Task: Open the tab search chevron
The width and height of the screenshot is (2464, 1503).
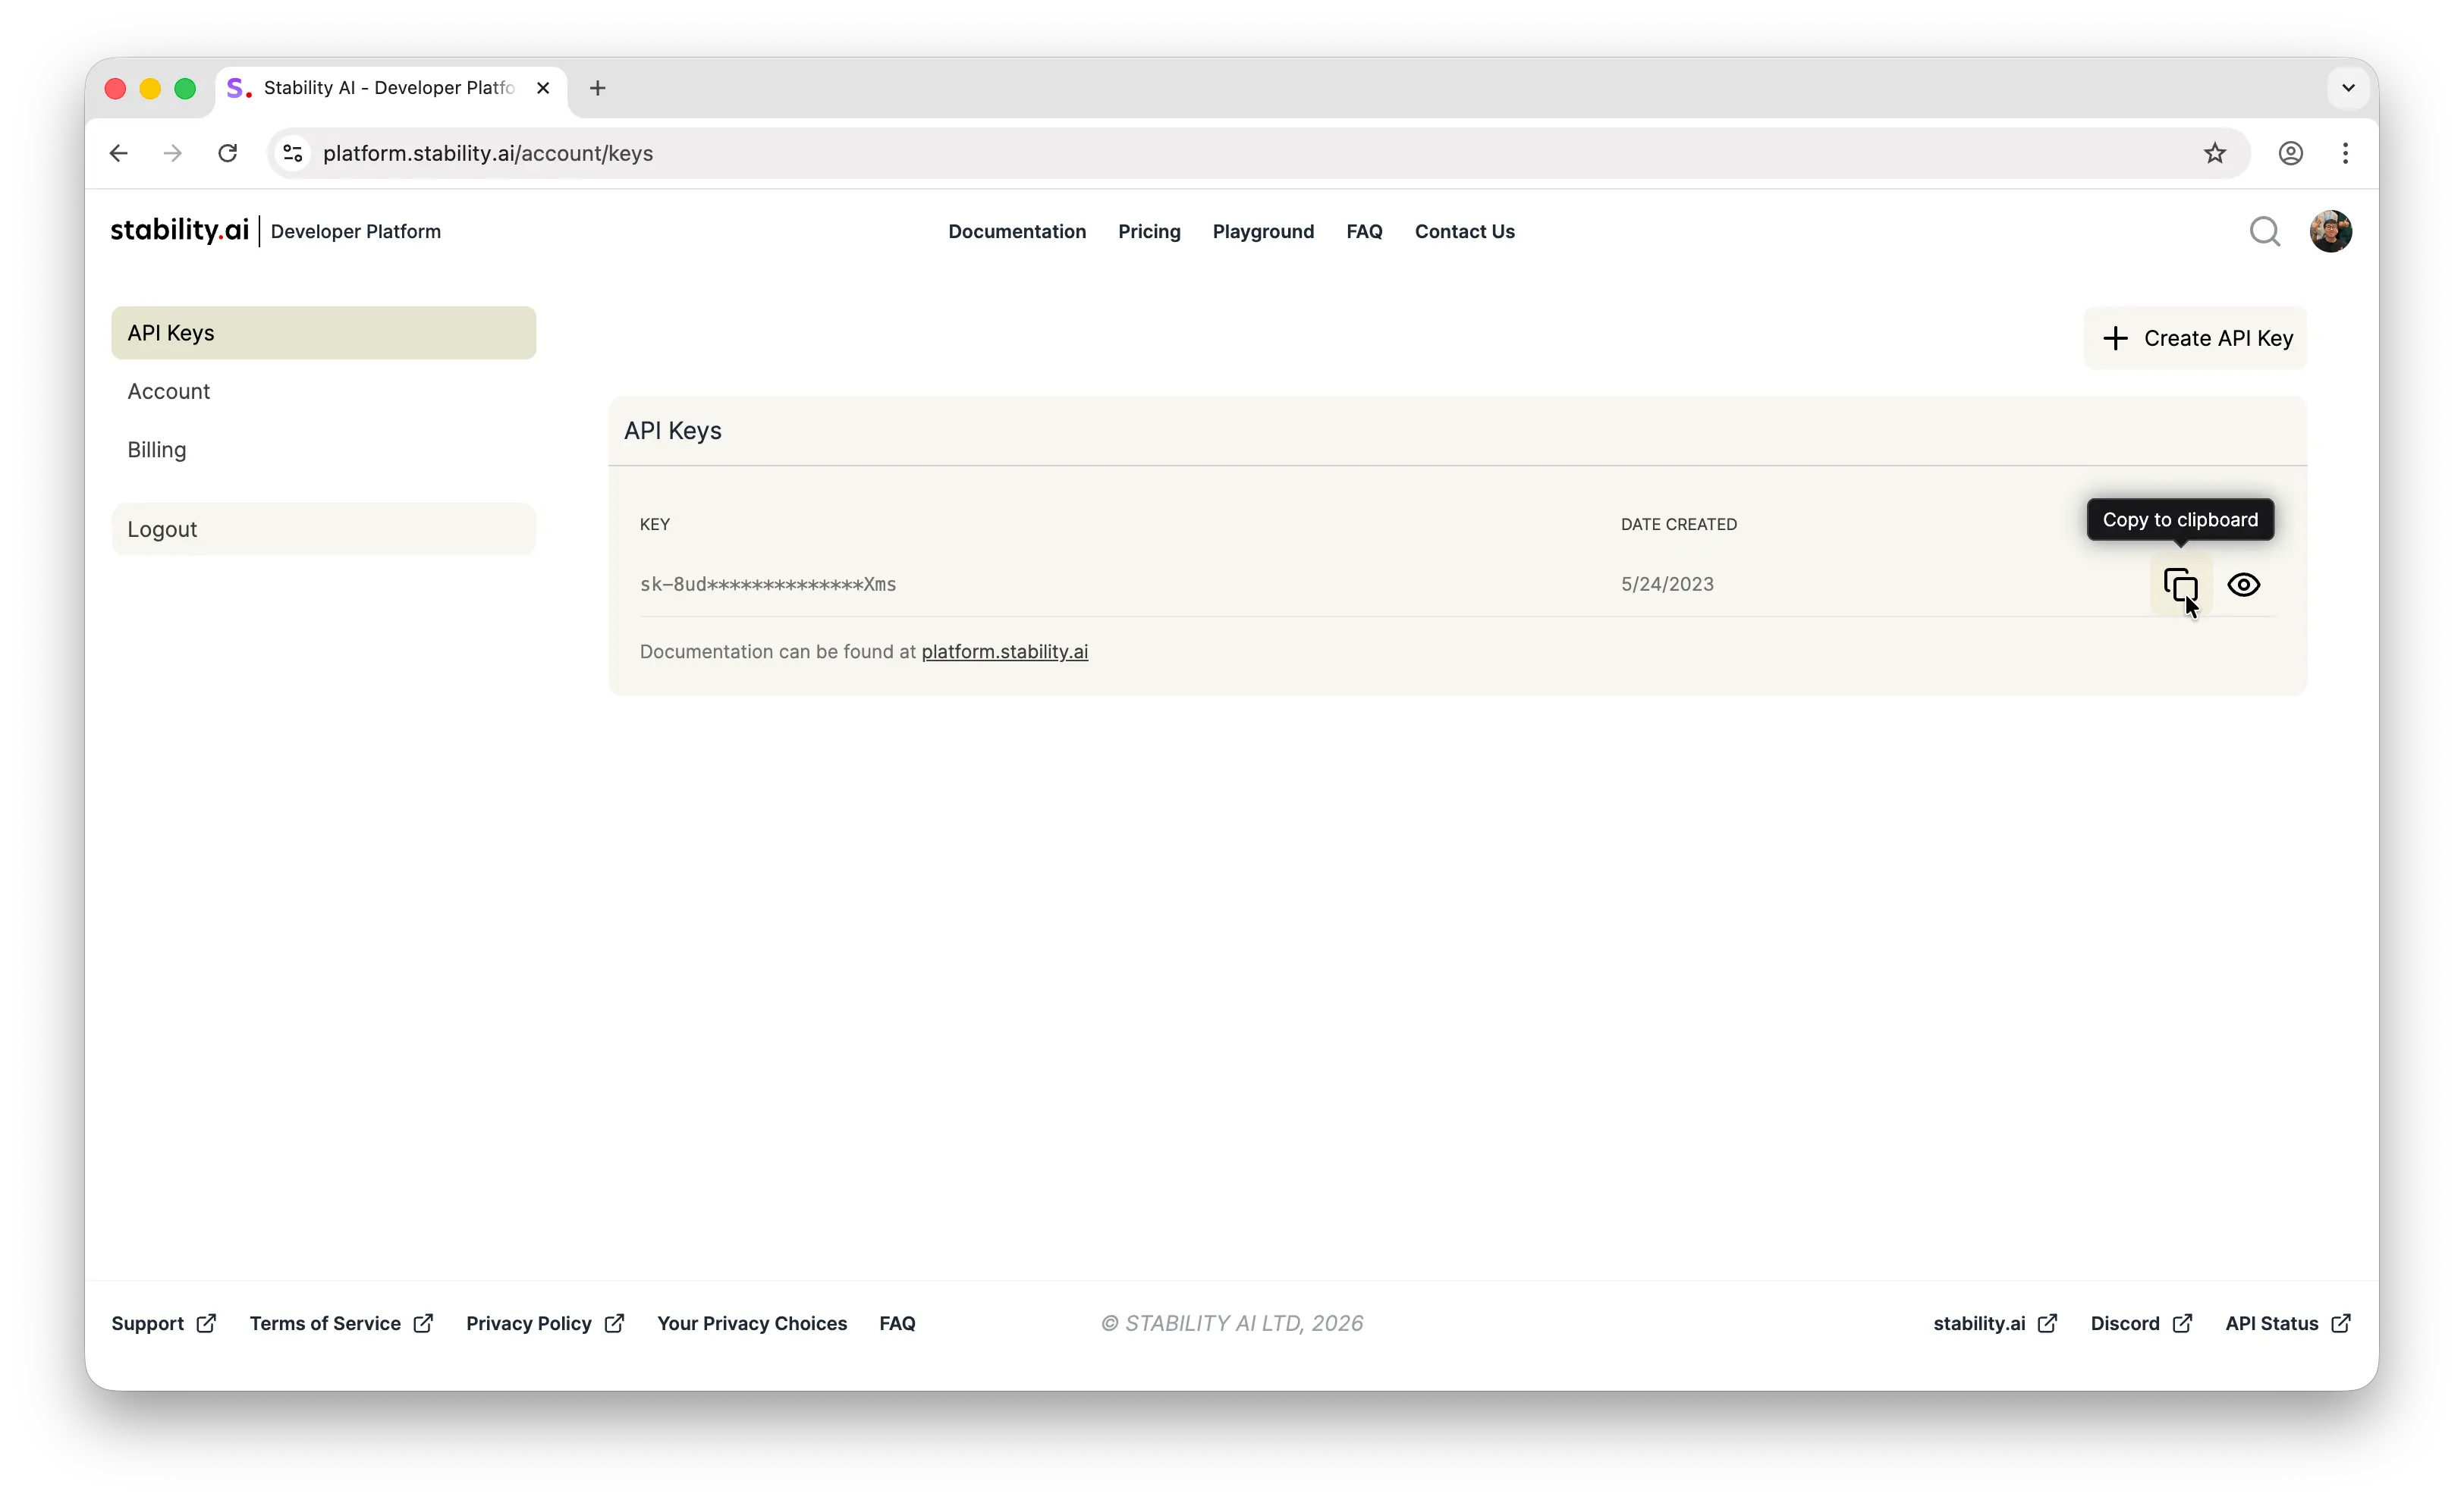Action: coord(2348,88)
